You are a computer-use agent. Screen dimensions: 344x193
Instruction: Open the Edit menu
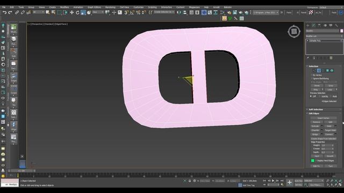coord(12,7)
